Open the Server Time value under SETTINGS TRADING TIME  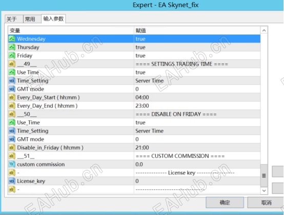(197, 81)
